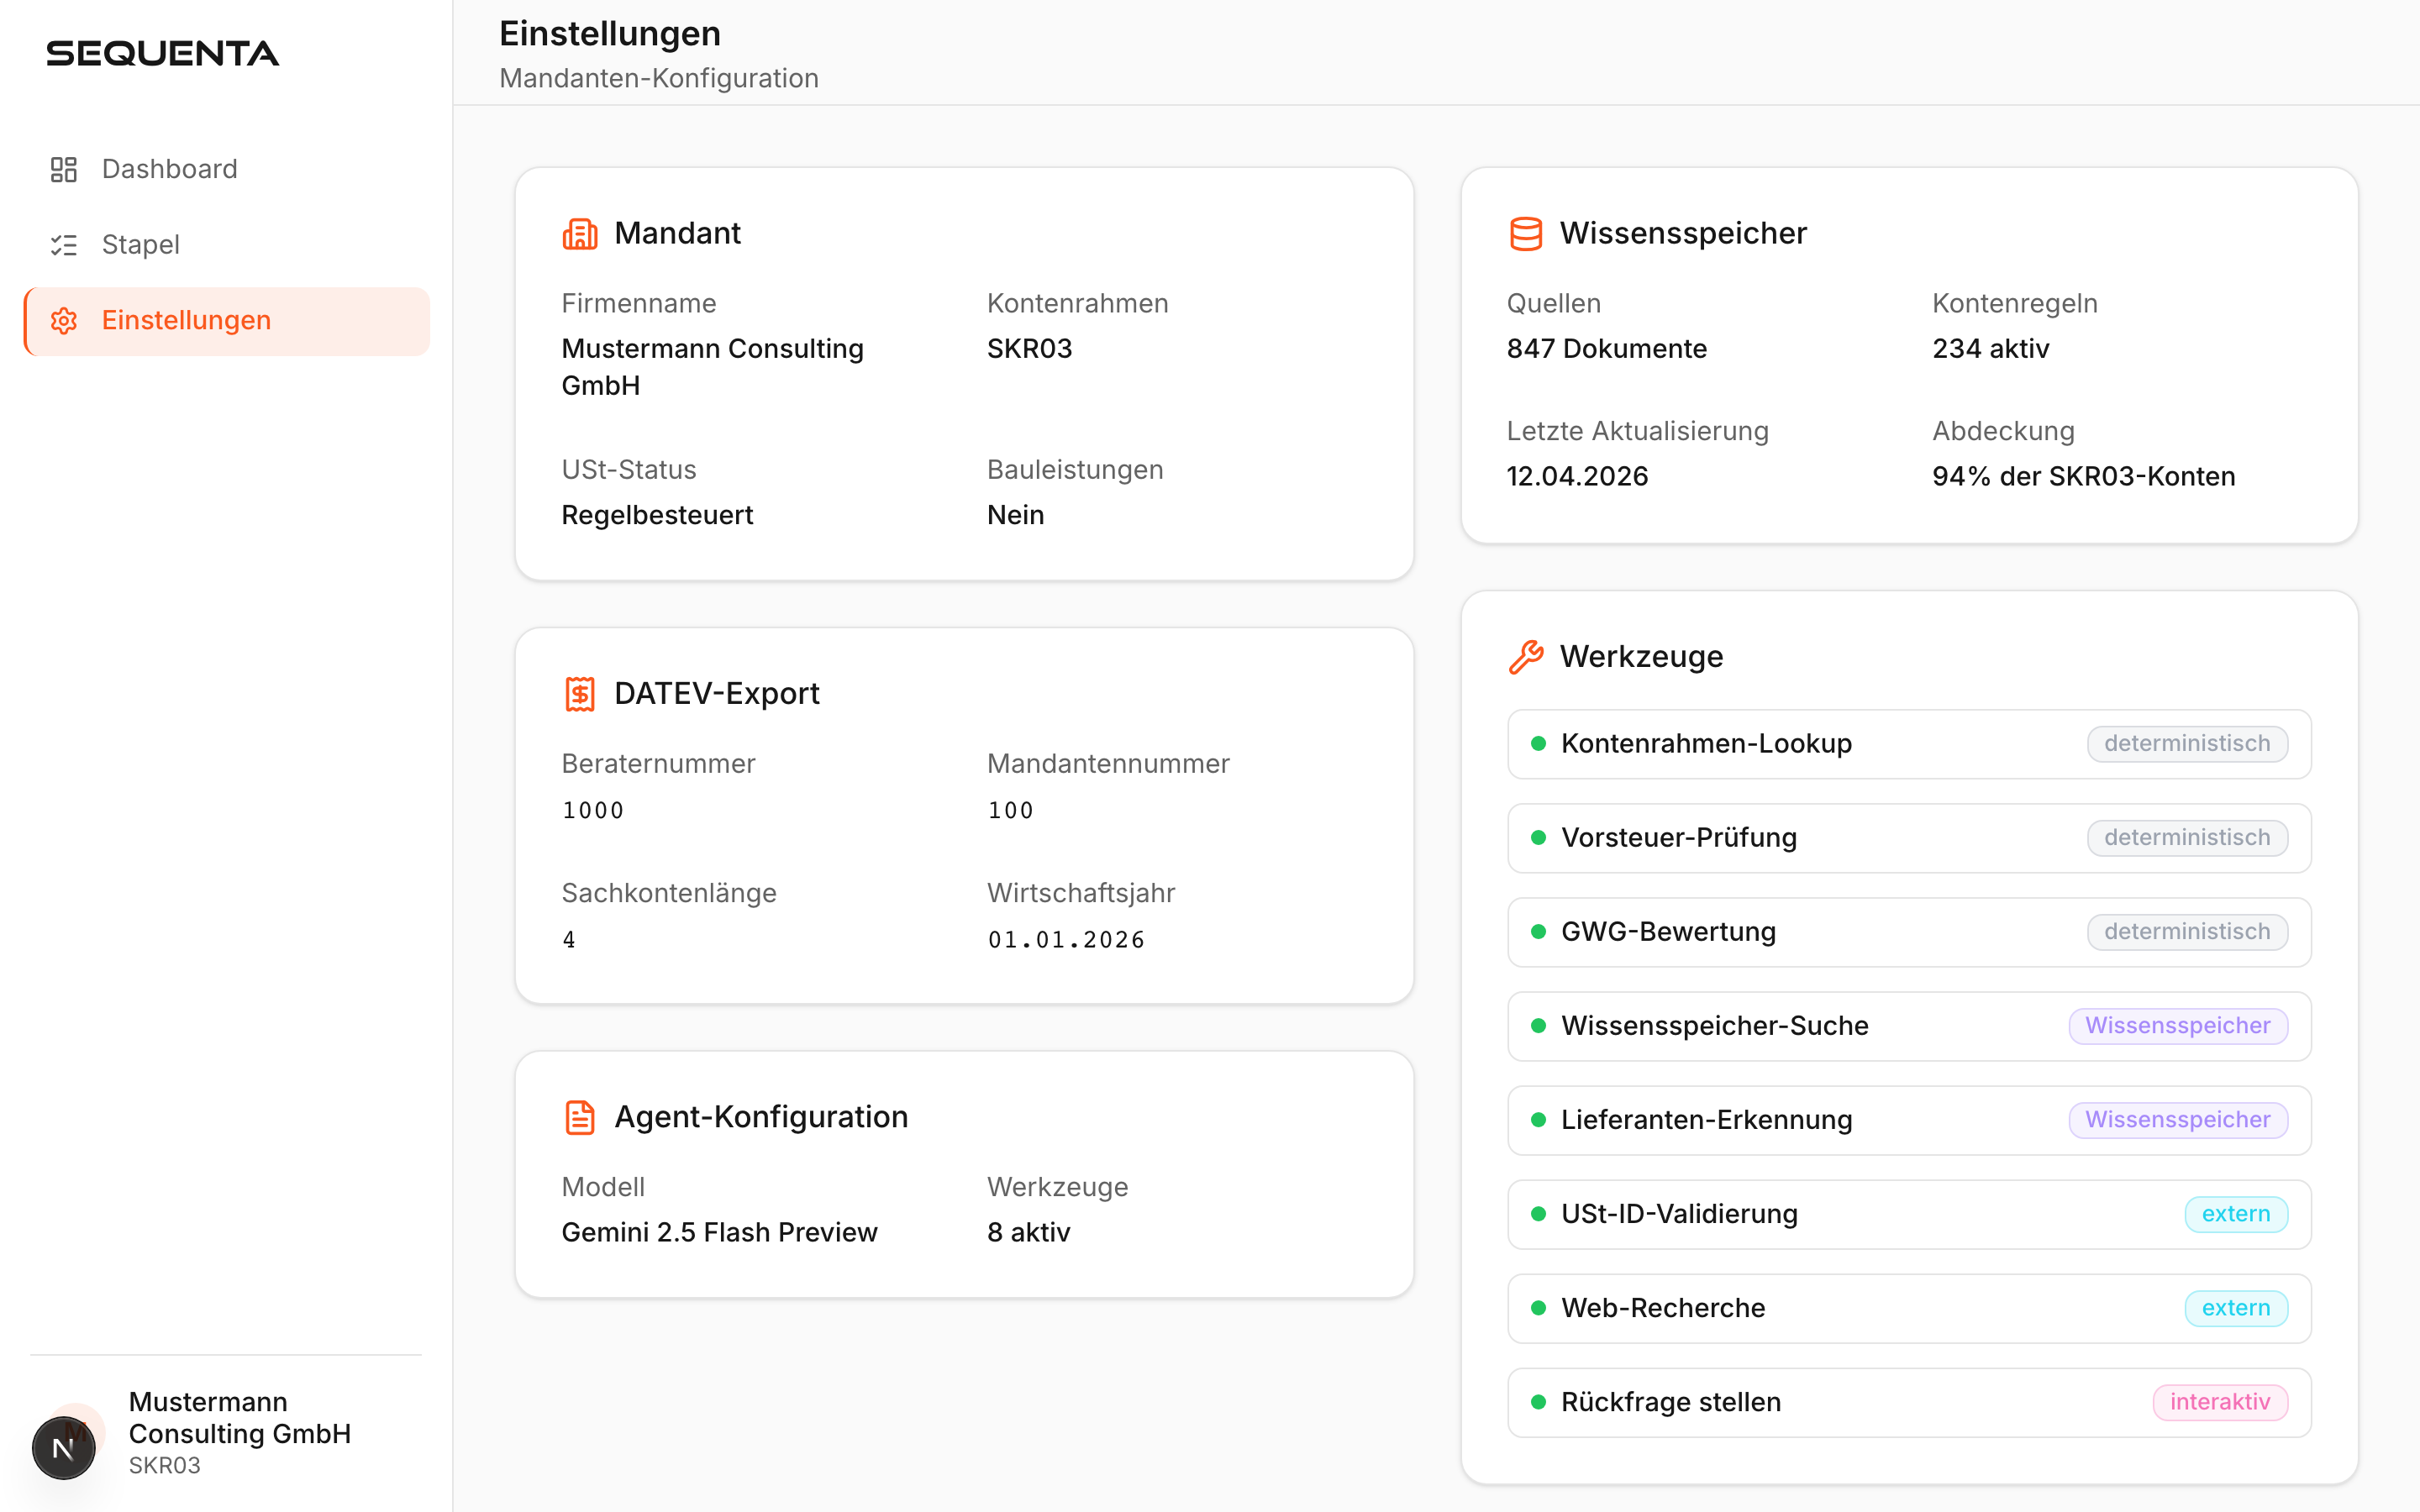2420x1512 pixels.
Task: Click green status dot of Web-Recherche
Action: click(x=1539, y=1308)
